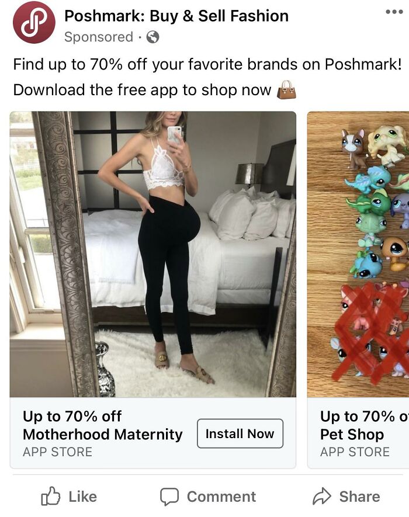Click the Like text label

(x=83, y=497)
